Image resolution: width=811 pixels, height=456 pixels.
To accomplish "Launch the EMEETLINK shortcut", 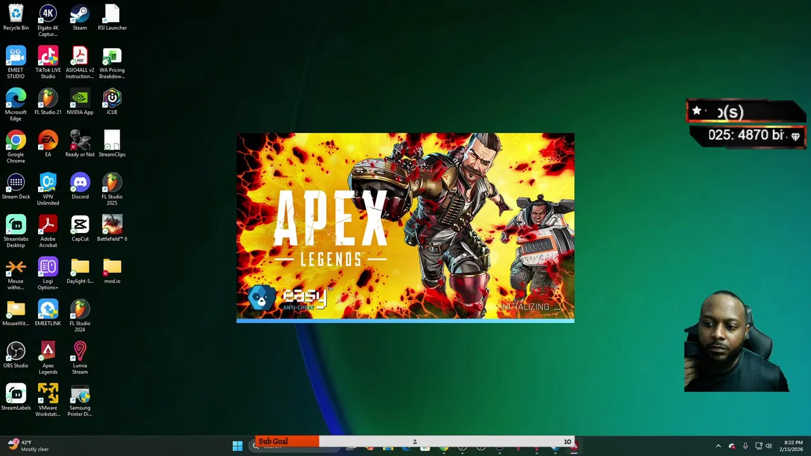I will 48,313.
